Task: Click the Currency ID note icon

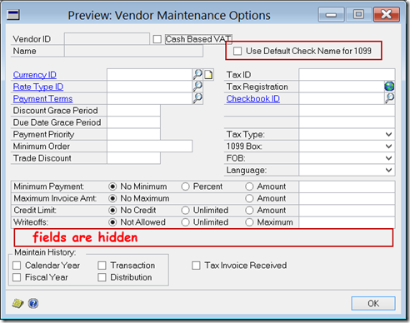Action: [208, 75]
